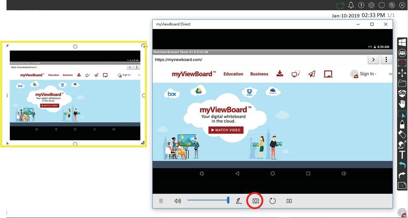Click the go arrow next to URL field

(374, 60)
